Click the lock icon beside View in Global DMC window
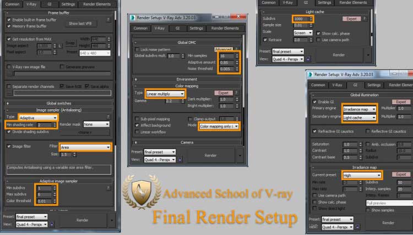Image resolution: width=413 pixels, height=235 pixels. [x=180, y=159]
